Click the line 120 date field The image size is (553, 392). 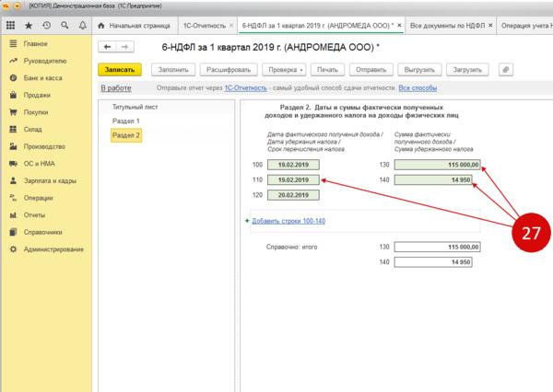tap(293, 195)
